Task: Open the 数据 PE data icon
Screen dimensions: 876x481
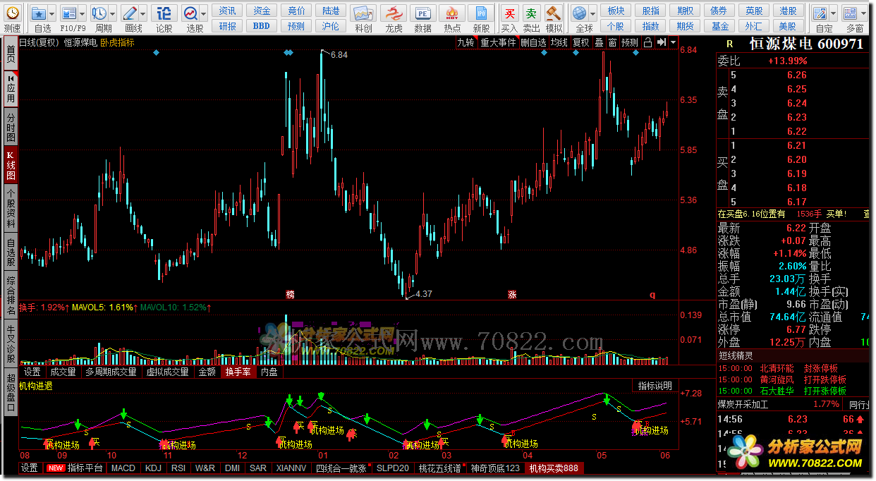Action: coord(423,13)
